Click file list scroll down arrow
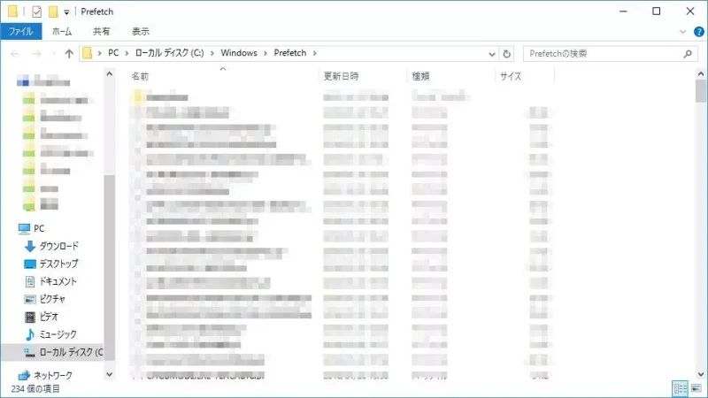Viewport: 708px width, 398px height. (700, 374)
